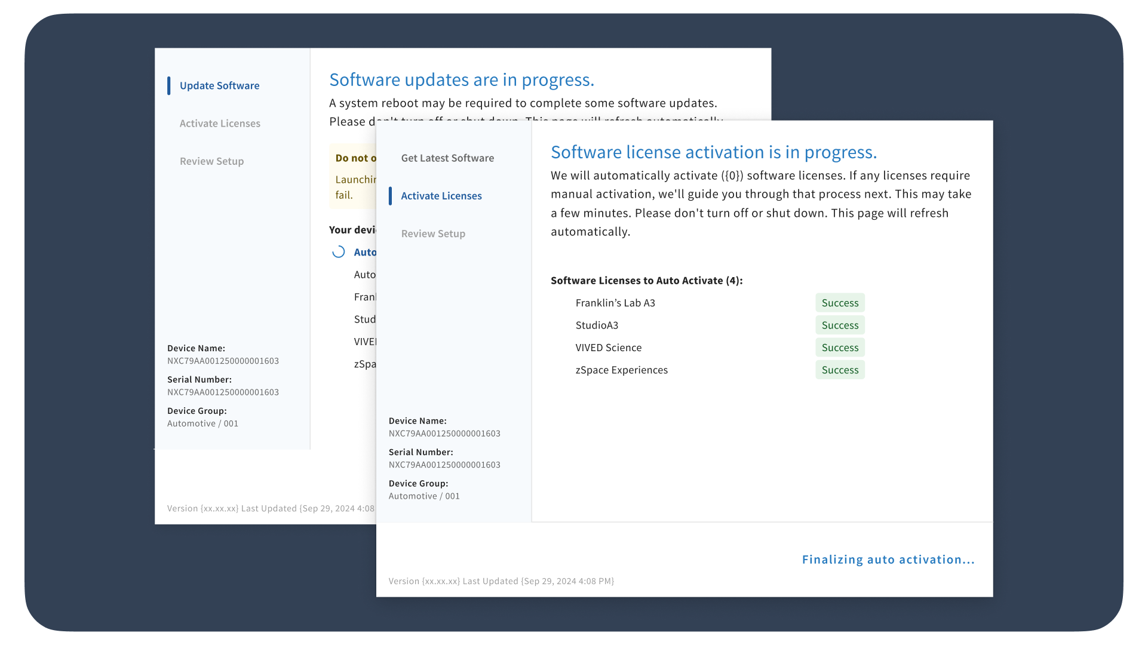This screenshot has width=1148, height=645.
Task: Click the Serial Number NXC79AA001250000001603
Action: point(444,464)
